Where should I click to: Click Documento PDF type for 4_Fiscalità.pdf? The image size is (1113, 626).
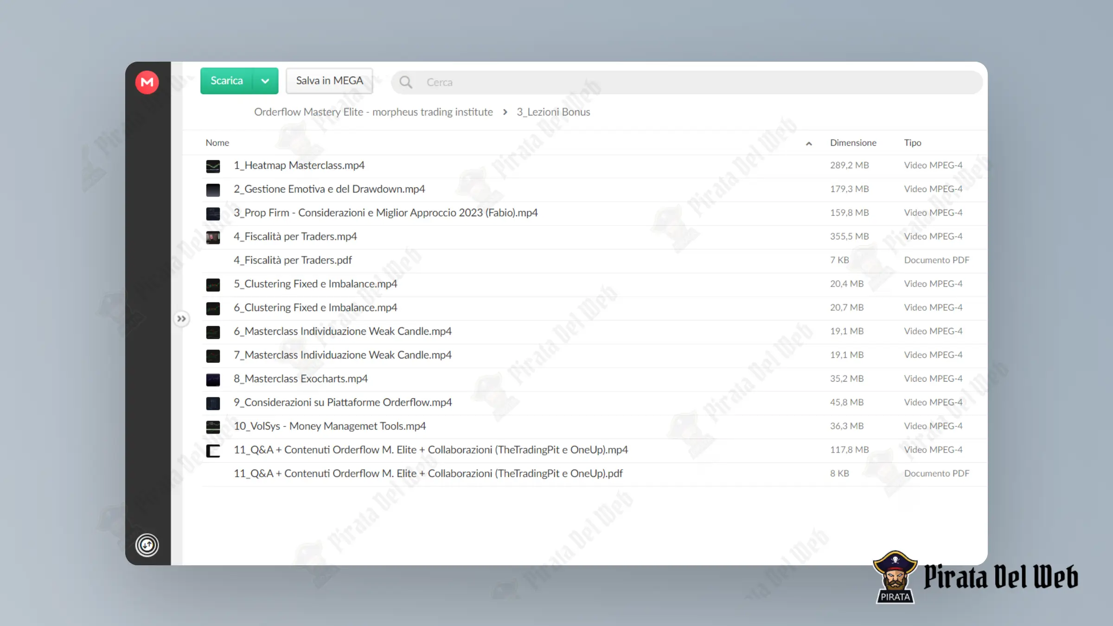937,260
